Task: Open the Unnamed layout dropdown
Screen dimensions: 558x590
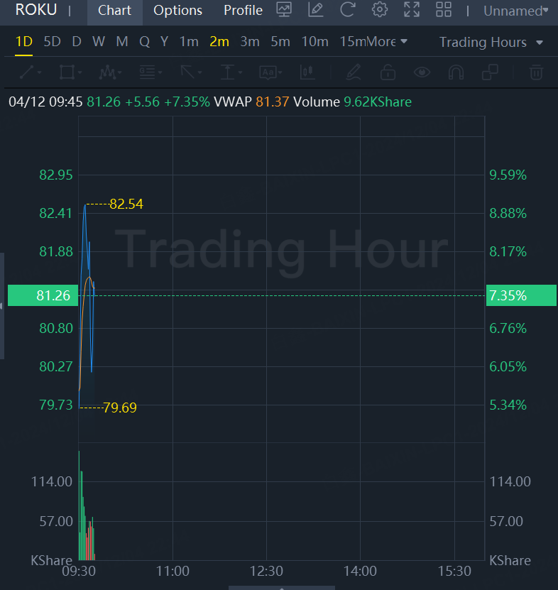Action: click(x=515, y=11)
